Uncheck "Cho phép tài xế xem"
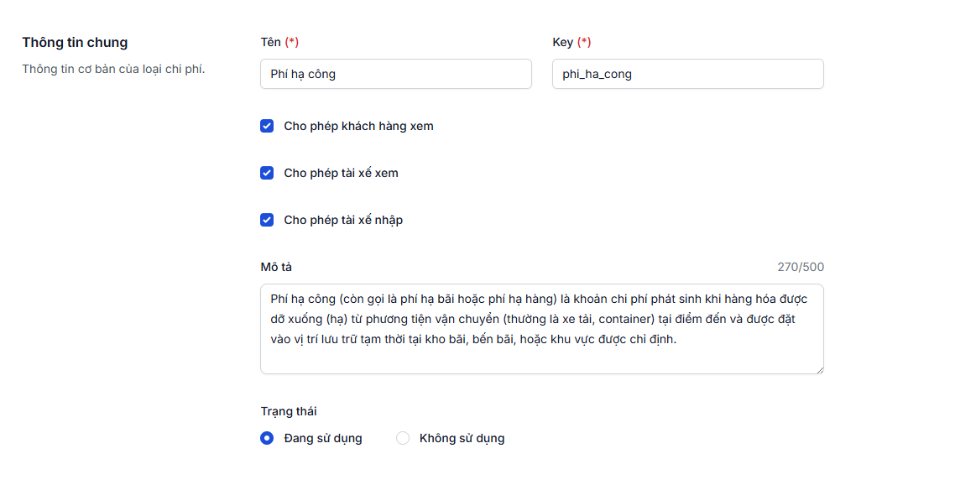This screenshot has width=955, height=485. [267, 173]
